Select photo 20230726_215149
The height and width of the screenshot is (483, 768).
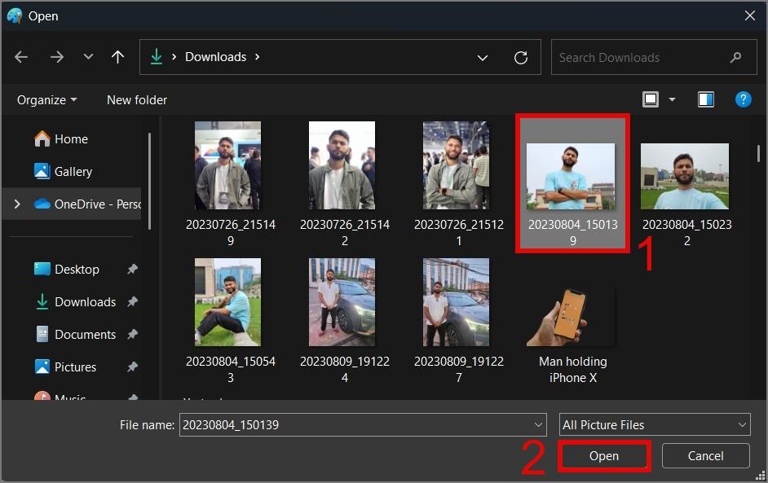point(228,185)
